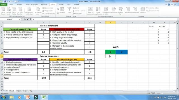Image resolution: width=179 pixels, height=100 pixels.
Task: Click Editar vínculos button
Action: coord(48,14)
